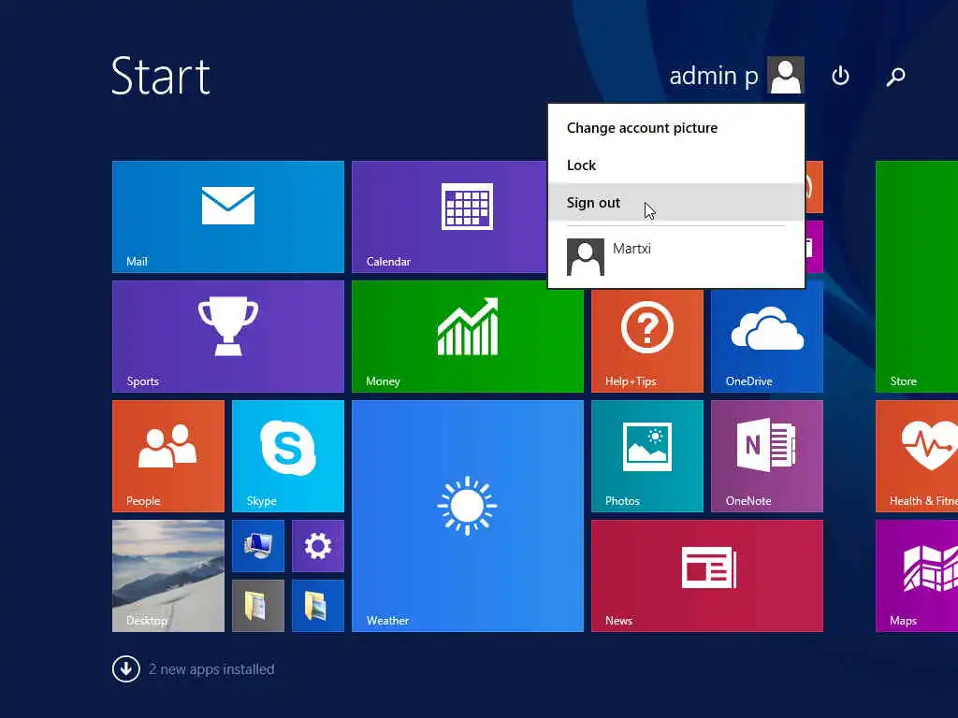Viewport: 958px width, 718px height.
Task: Open the Mail tile
Action: (x=228, y=217)
